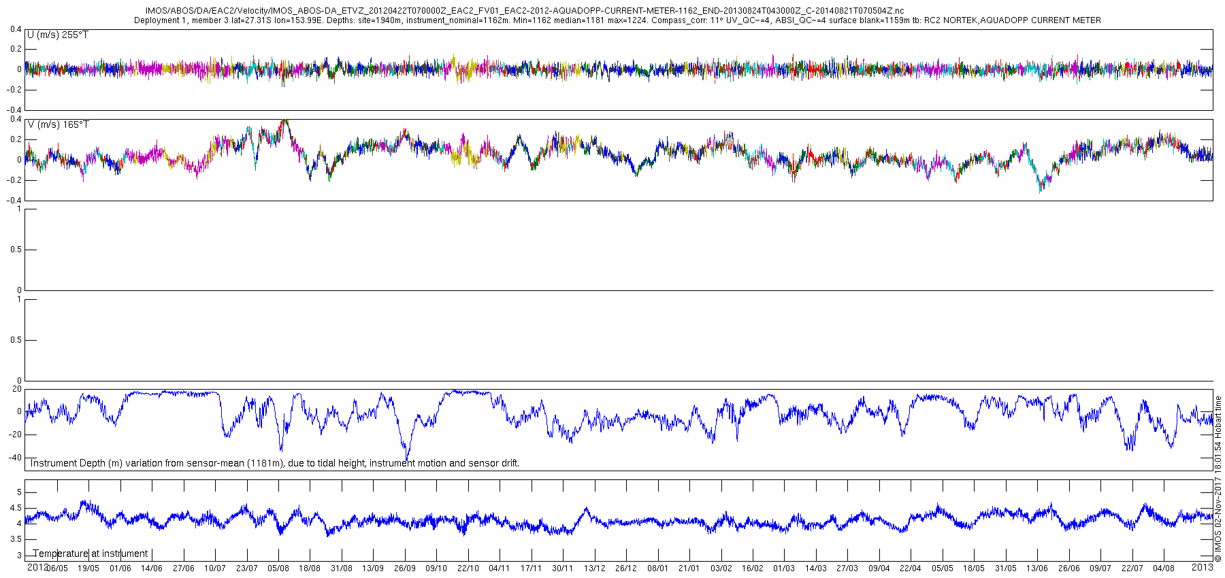This screenshot has height=578, width=1225.
Task: Click the 14/03 date tick label
Action: click(x=816, y=568)
